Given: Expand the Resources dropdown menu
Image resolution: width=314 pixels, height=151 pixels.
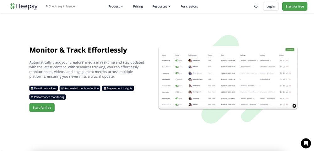Looking at the screenshot, I should [x=161, y=6].
